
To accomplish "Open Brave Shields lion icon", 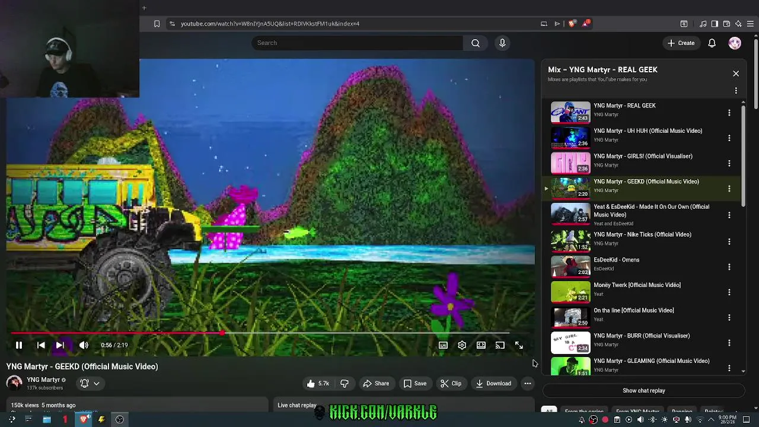I will tap(572, 24).
